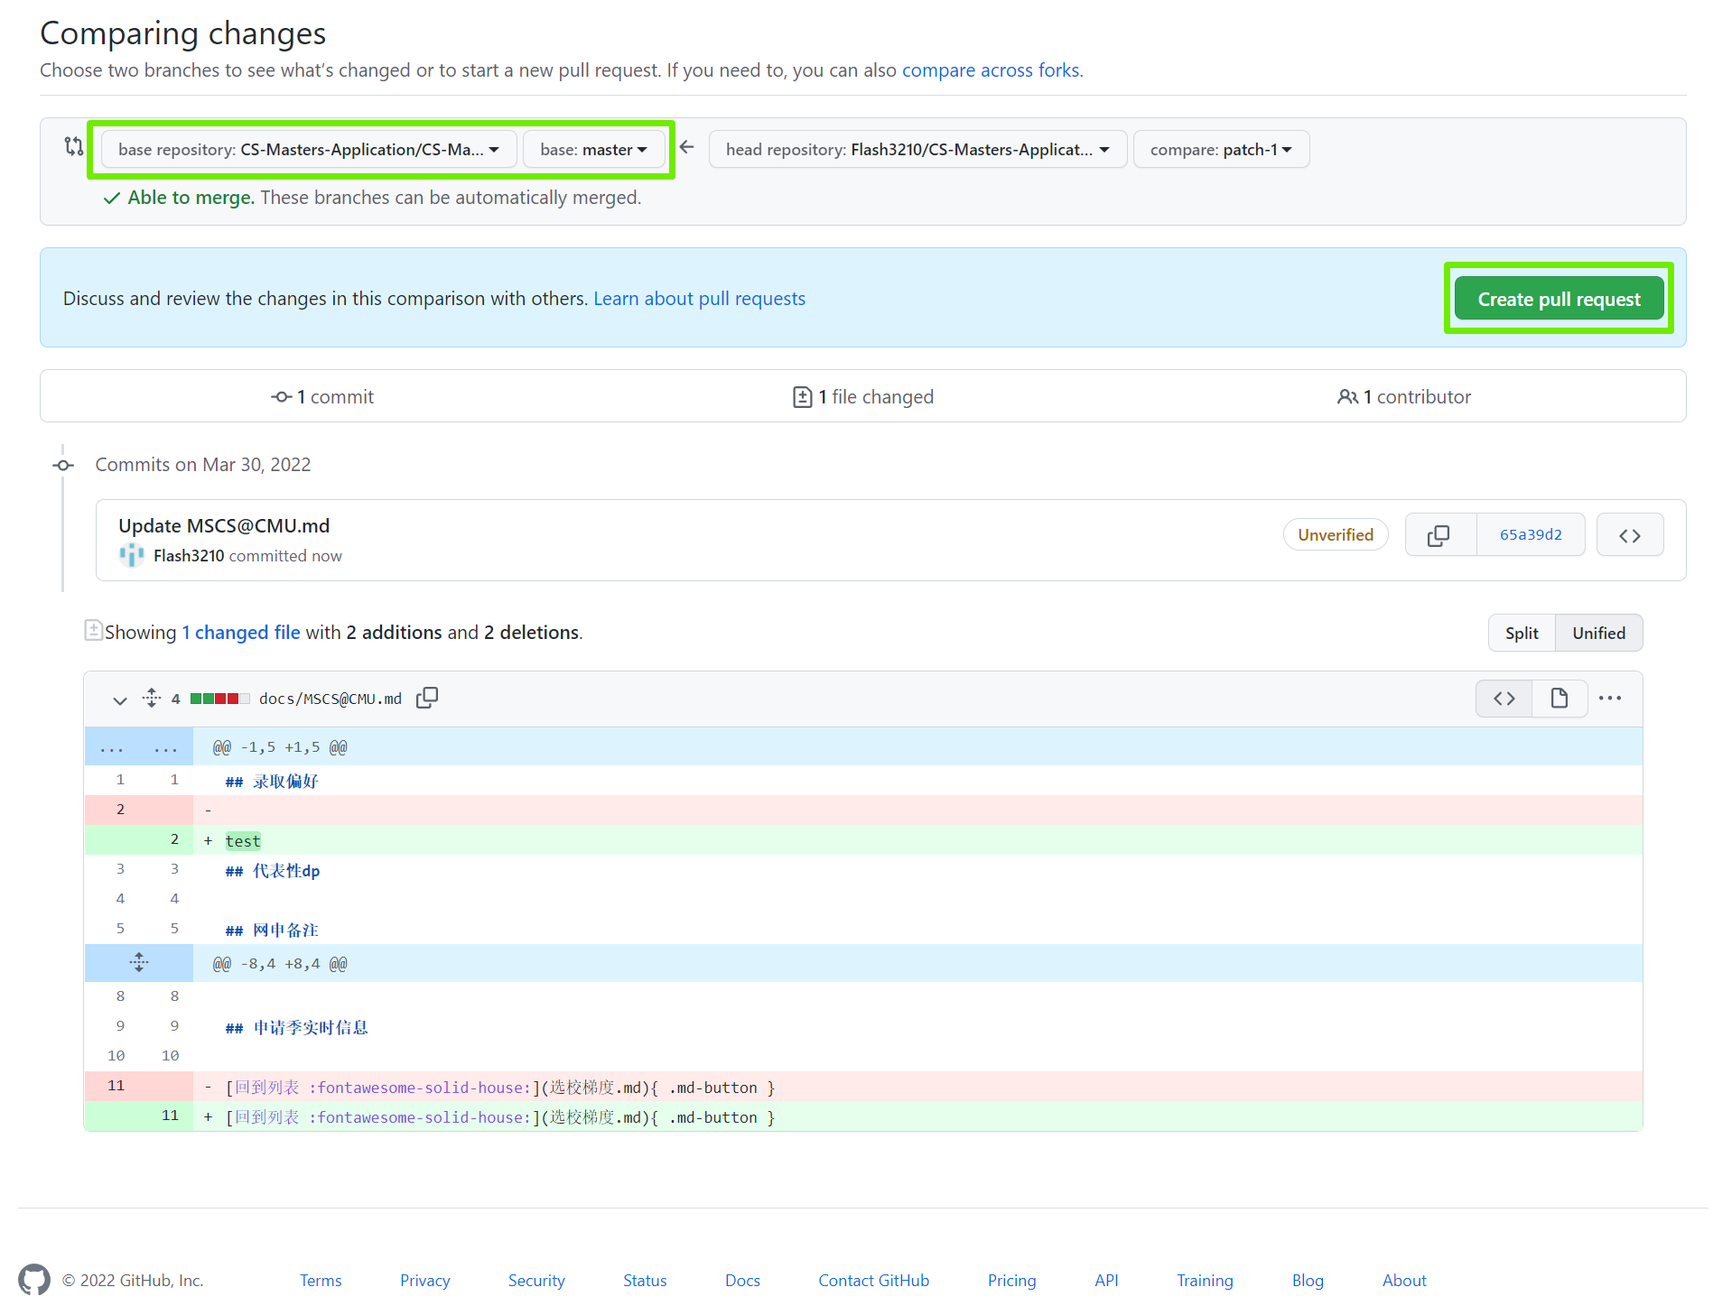Click the '## 代表性dp' diff line
This screenshot has width=1732, height=1315.
pyautogui.click(x=917, y=870)
